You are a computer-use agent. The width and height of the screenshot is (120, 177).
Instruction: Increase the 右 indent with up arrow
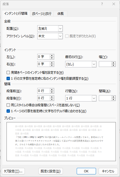tap(52, 63)
